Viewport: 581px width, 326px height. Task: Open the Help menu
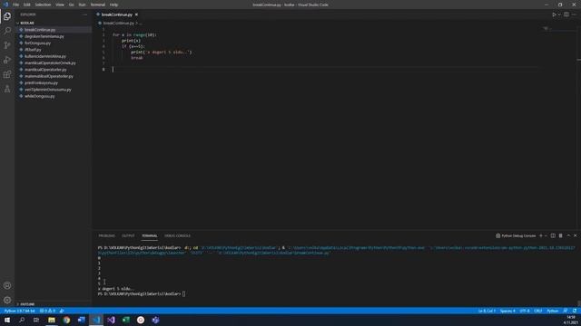click(x=113, y=5)
